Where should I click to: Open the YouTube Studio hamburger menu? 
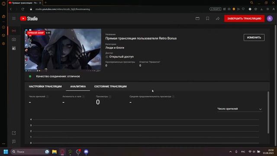tap(14, 19)
